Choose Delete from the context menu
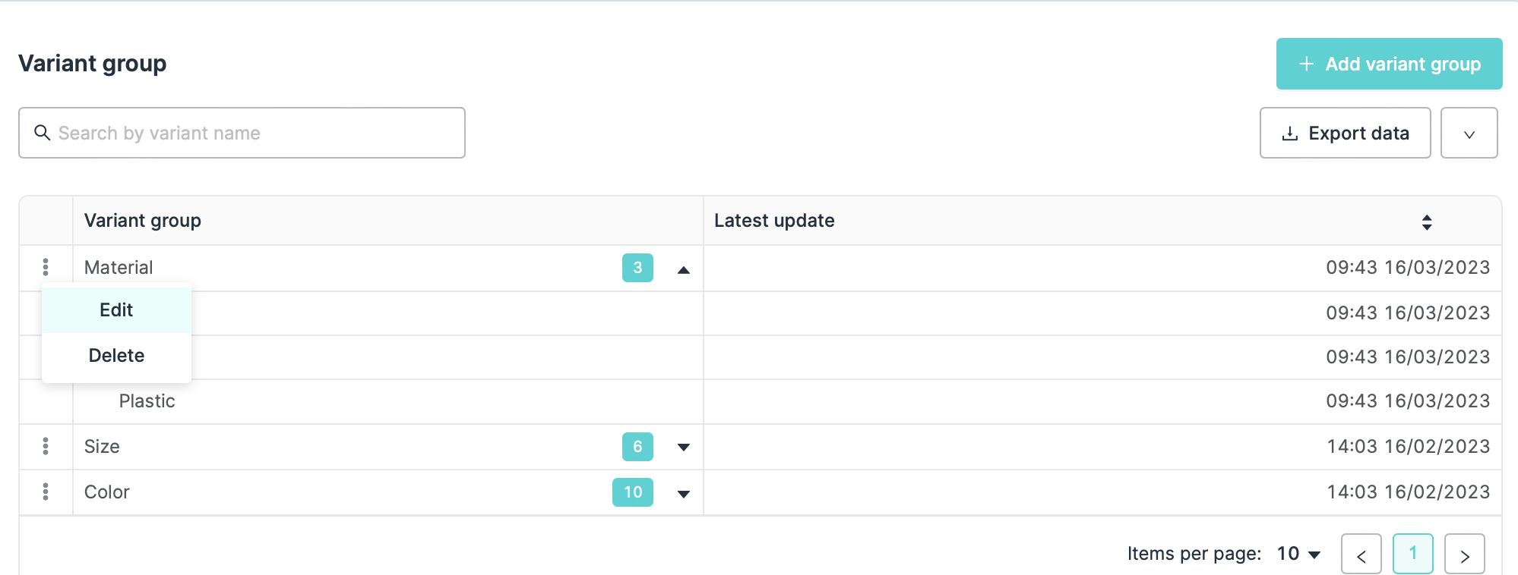This screenshot has height=575, width=1518. click(x=116, y=356)
